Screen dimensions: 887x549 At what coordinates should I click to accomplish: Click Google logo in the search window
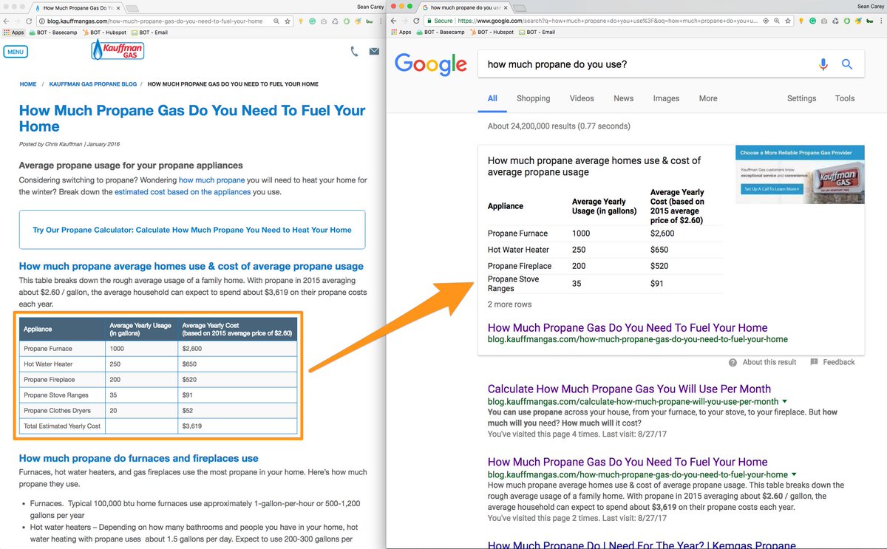pos(431,64)
